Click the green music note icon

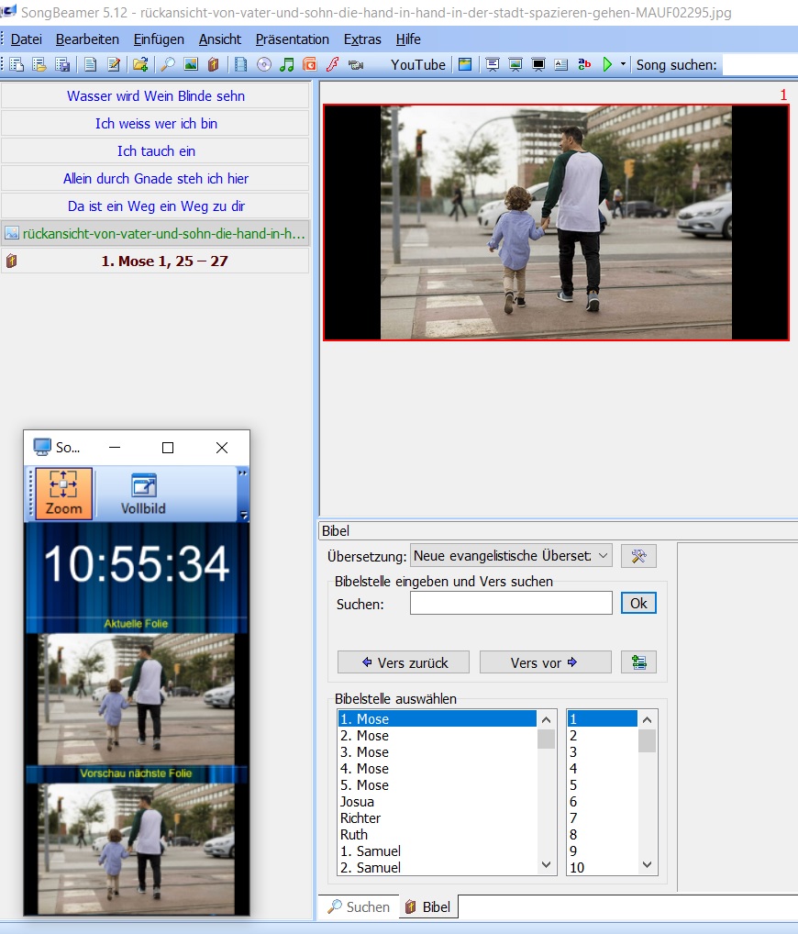[x=286, y=64]
